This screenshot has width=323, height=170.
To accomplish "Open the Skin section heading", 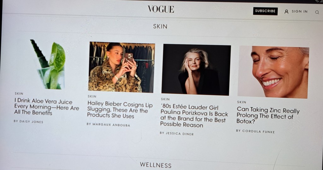I will (x=160, y=26).
